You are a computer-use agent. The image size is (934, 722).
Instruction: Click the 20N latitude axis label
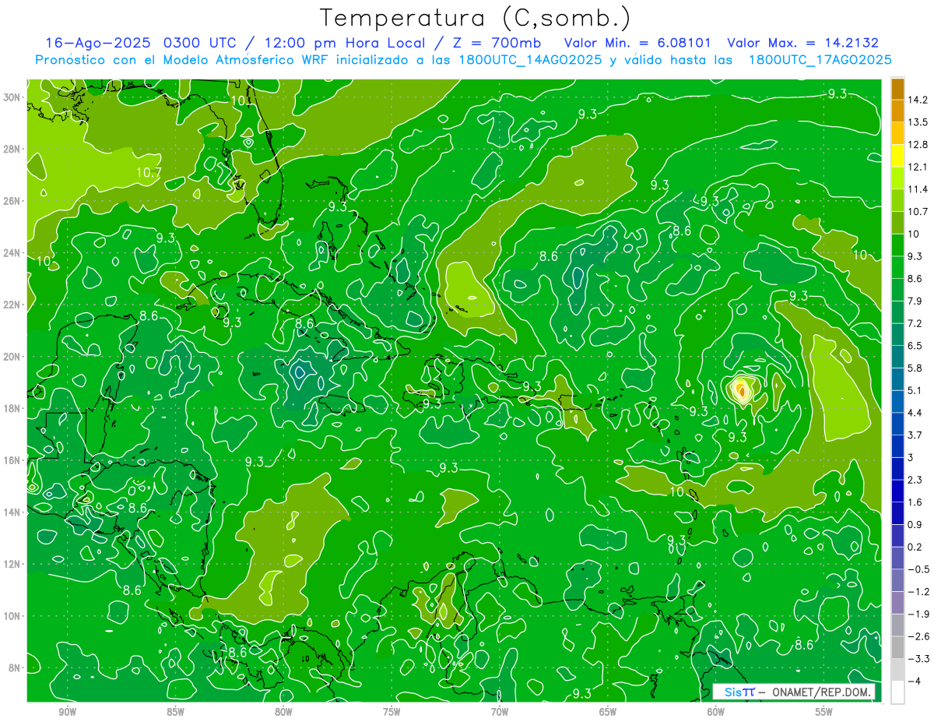pyautogui.click(x=12, y=357)
